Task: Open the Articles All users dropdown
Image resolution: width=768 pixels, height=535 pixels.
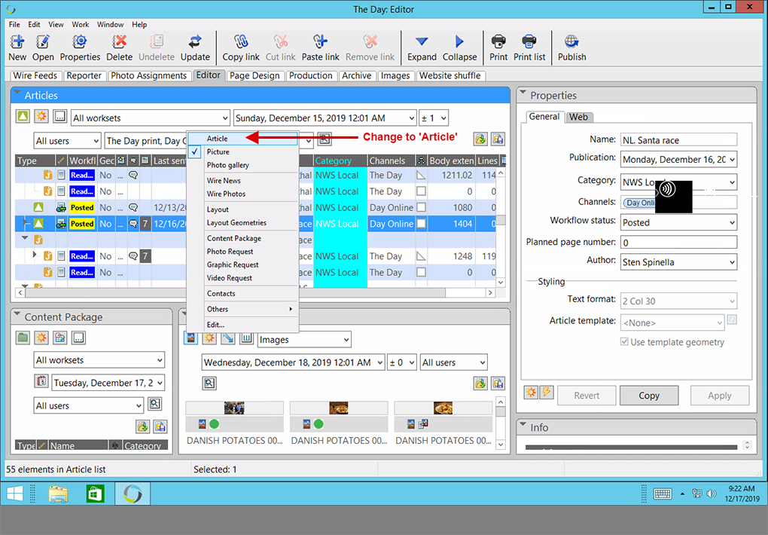Action: [67, 141]
